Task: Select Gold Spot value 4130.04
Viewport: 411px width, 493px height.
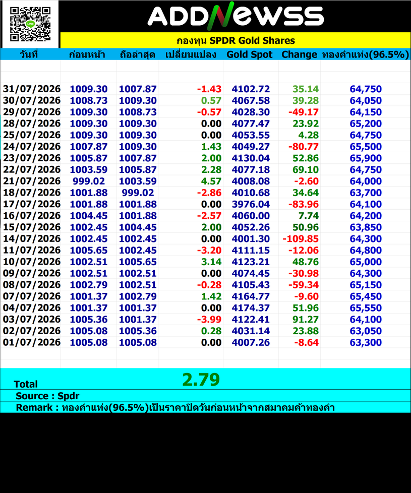Action: [251, 158]
